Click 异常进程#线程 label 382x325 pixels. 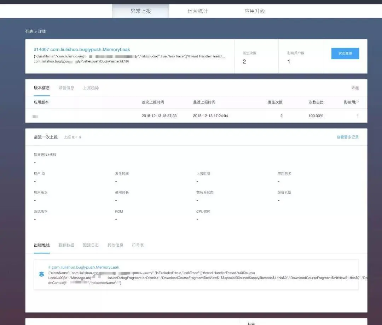(x=45, y=155)
